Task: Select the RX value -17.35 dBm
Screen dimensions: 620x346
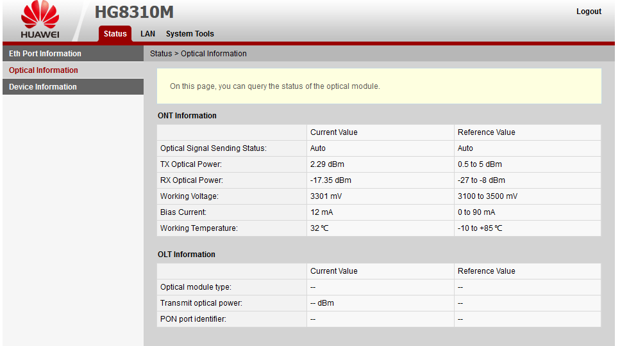Action: point(331,180)
